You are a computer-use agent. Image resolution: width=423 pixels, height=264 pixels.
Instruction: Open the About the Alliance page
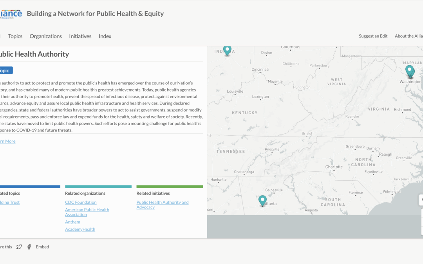tap(409, 36)
